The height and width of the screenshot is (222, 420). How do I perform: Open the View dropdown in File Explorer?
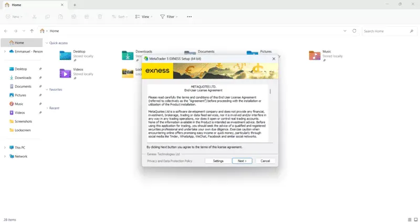(143, 17)
